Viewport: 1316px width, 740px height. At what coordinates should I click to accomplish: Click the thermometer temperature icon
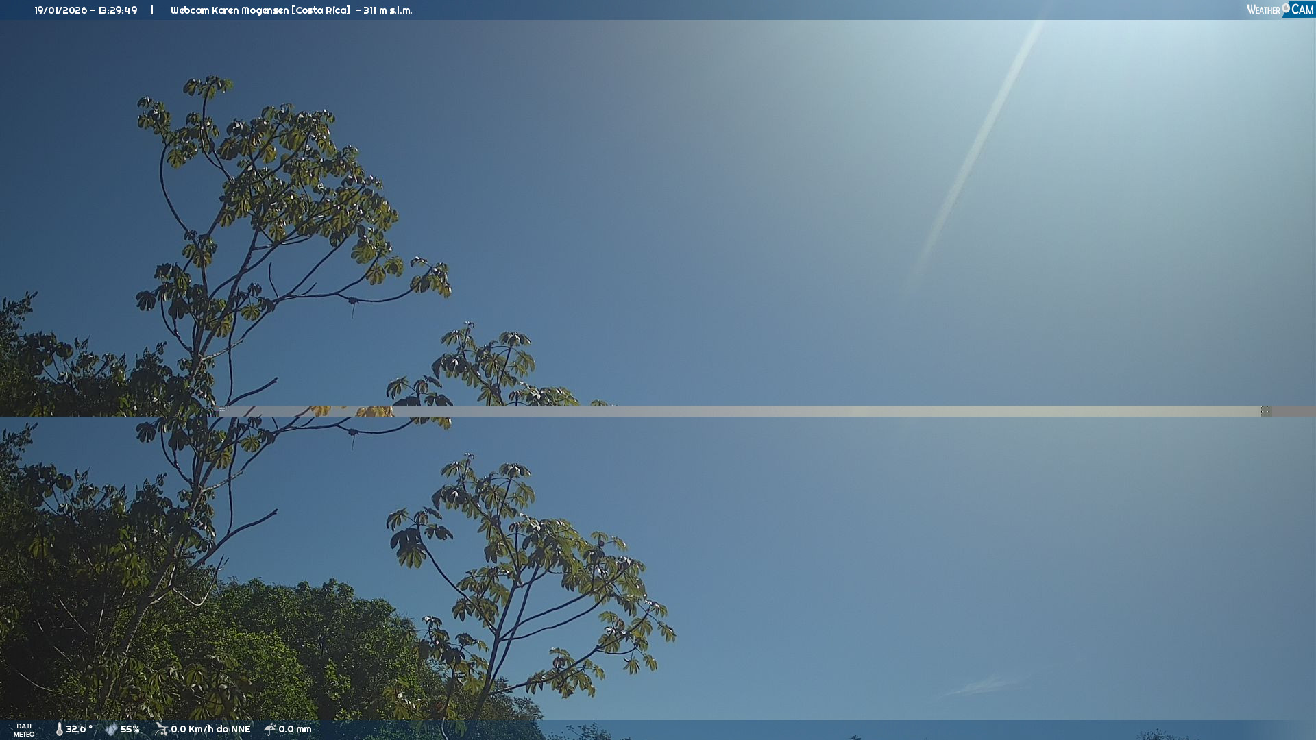59,729
